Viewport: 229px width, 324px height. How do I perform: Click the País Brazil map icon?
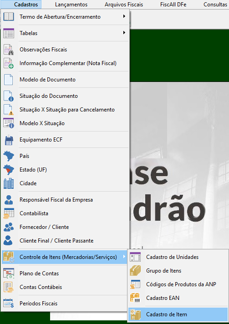pos(9,156)
